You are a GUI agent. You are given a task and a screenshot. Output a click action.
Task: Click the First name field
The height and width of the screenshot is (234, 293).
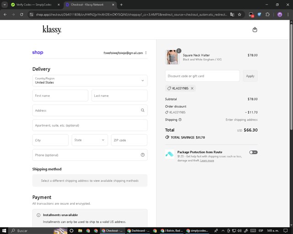click(x=60, y=96)
